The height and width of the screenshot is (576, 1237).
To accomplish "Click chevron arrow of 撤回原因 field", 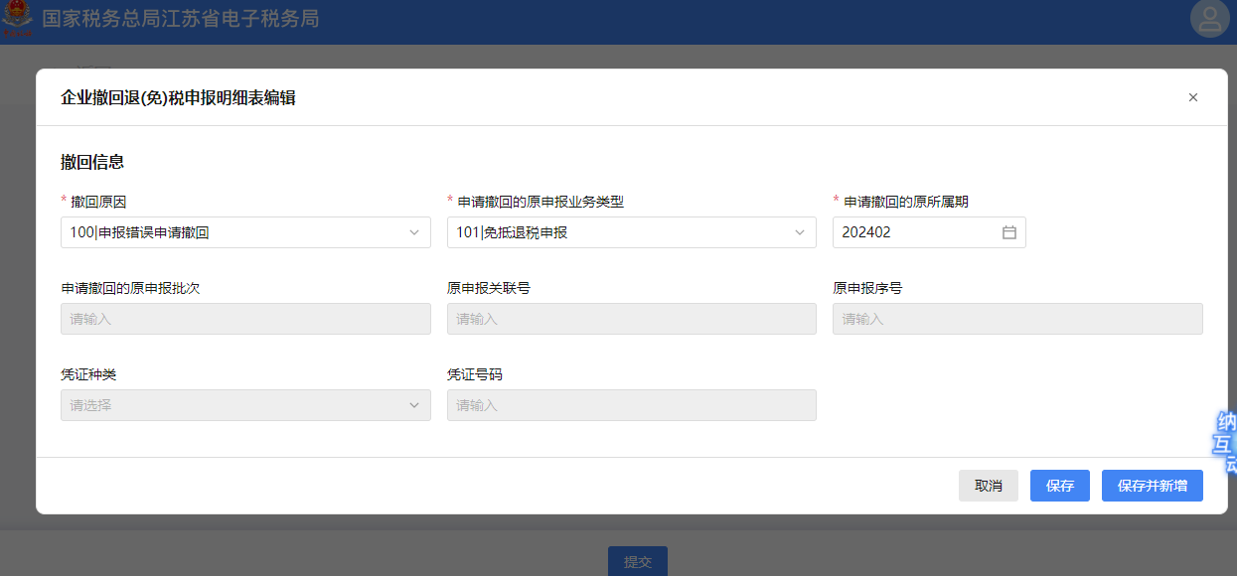I will click(414, 232).
